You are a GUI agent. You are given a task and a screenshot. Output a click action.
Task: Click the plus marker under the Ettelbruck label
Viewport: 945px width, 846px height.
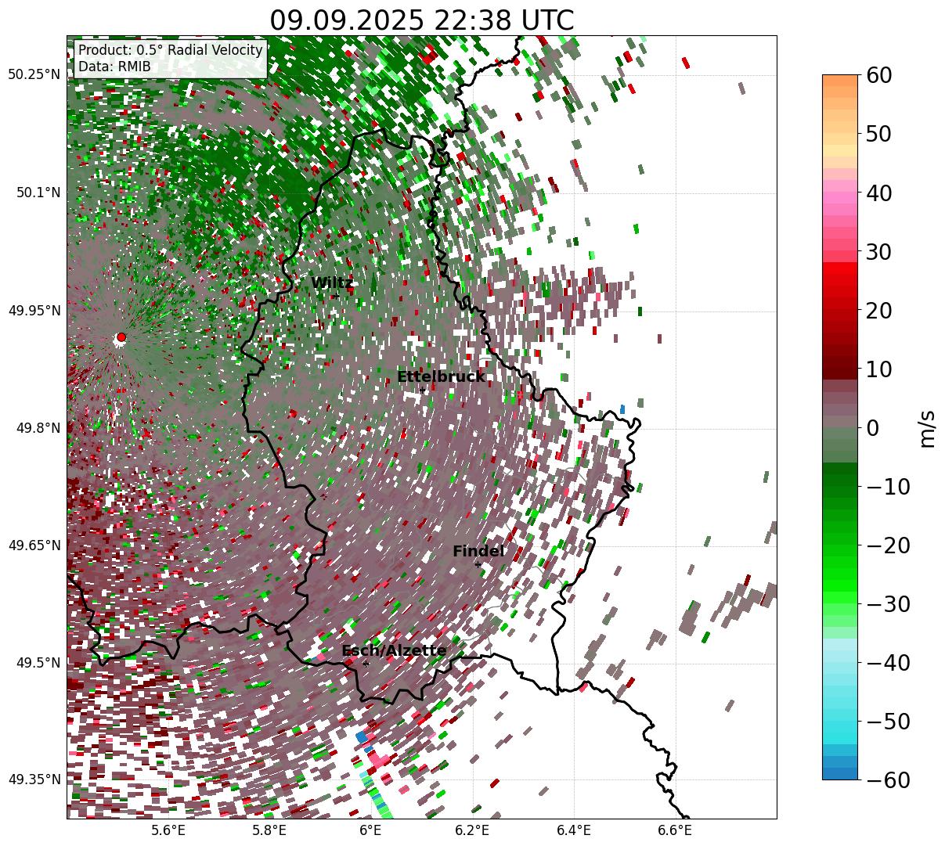tap(423, 390)
